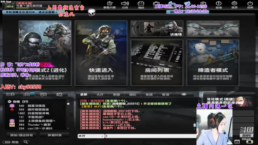Viewport: 258px width, 145px height.
Task: Click the 帮助 help controller icon
Action: tap(11, 142)
